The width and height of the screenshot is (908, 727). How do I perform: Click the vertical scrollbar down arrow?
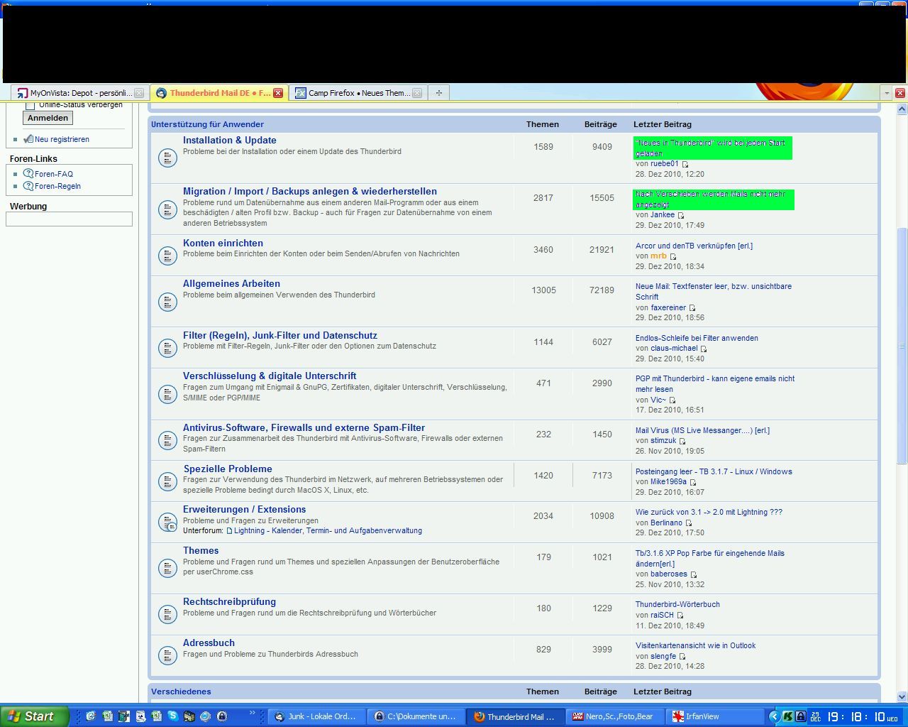(902, 696)
